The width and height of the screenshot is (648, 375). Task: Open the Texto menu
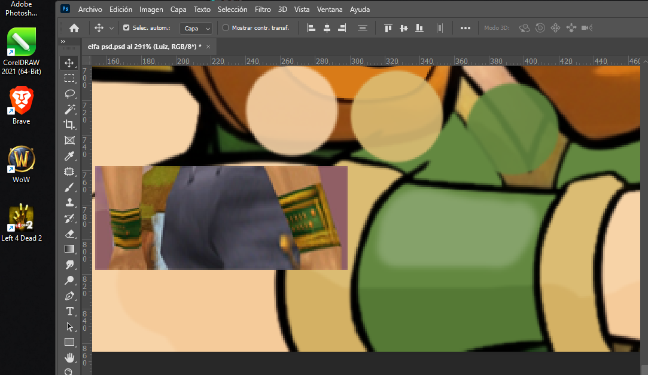[x=202, y=9]
